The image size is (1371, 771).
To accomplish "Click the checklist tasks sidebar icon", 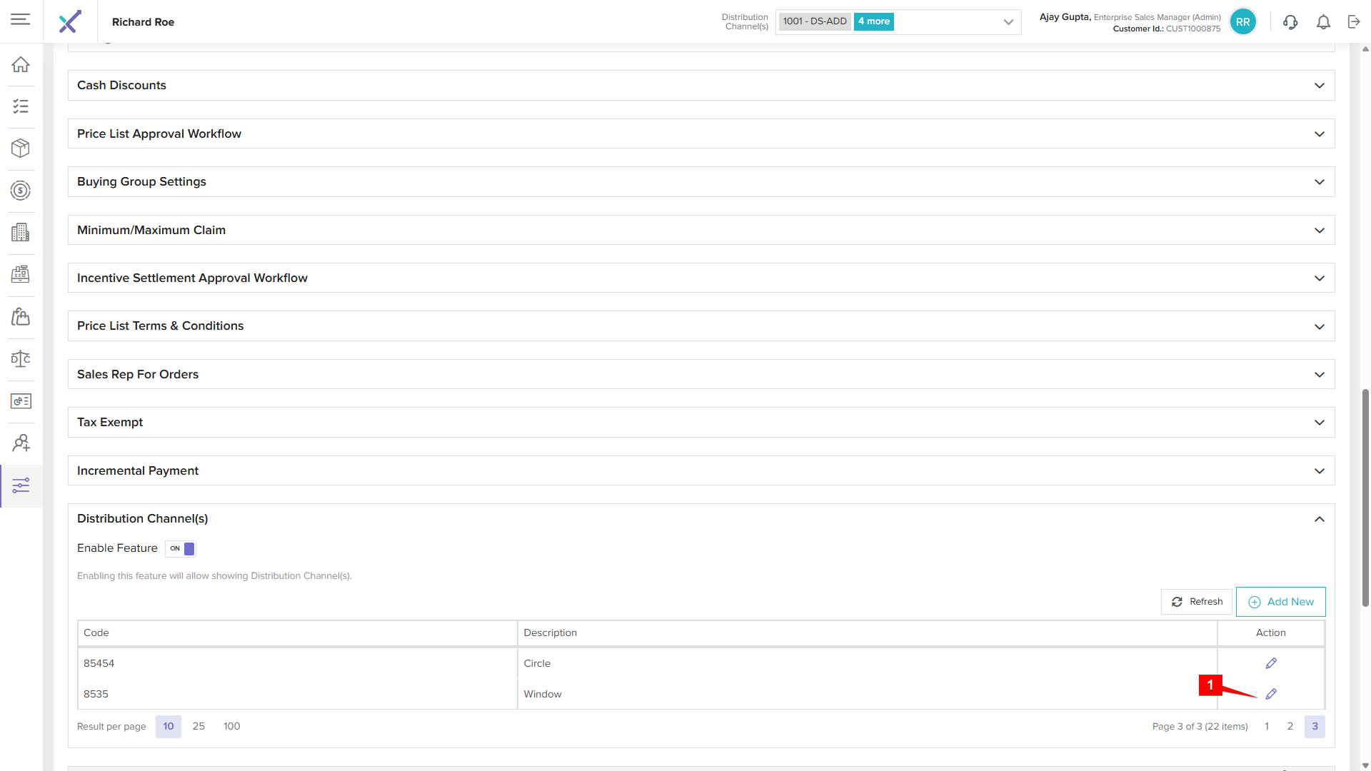I will [21, 106].
